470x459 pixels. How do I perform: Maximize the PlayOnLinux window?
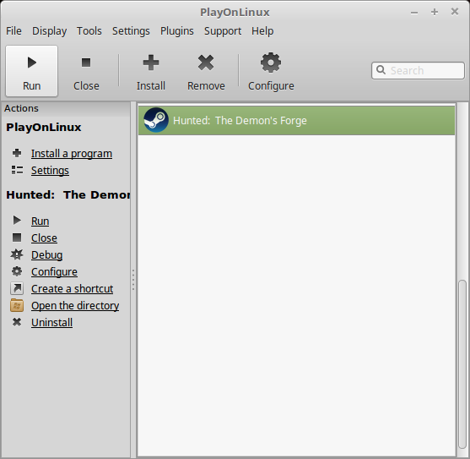click(435, 12)
